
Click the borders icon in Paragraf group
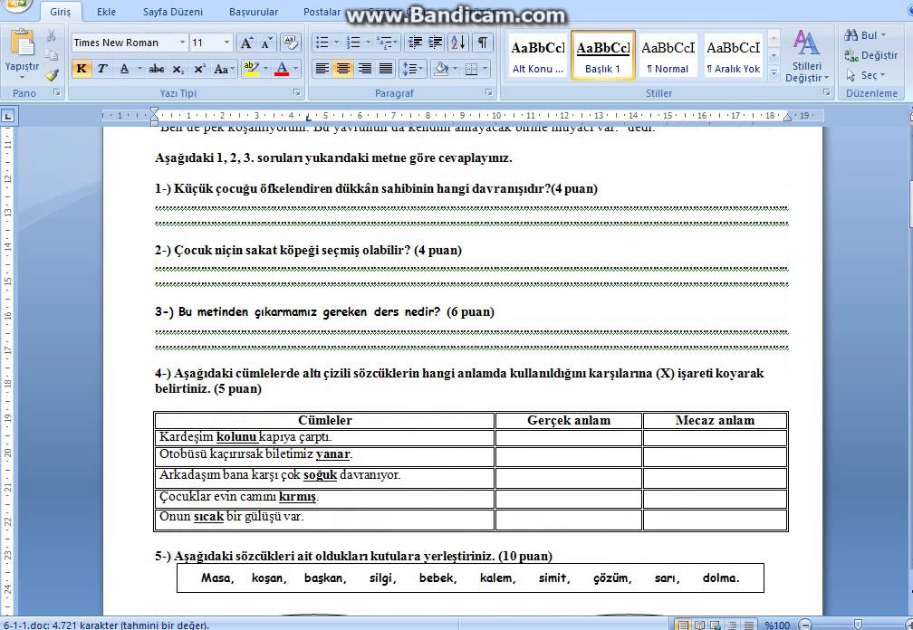click(471, 69)
